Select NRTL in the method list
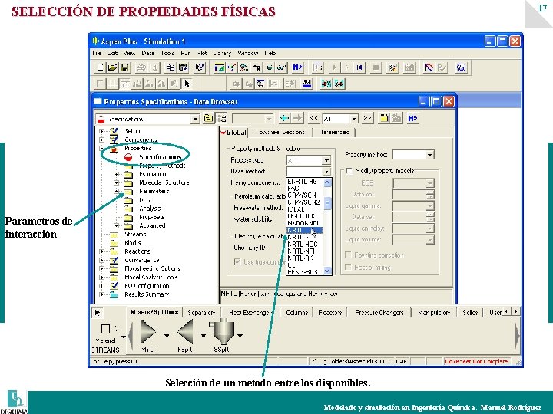This screenshot has width=553, height=414. (304, 230)
